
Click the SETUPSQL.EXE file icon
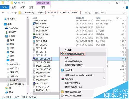click(x=34, y=59)
